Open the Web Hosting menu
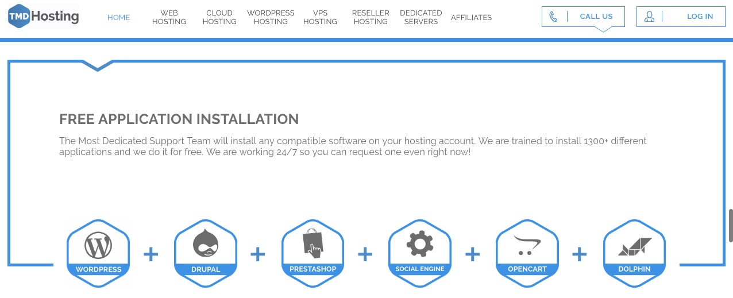733x298 pixels. [x=169, y=17]
